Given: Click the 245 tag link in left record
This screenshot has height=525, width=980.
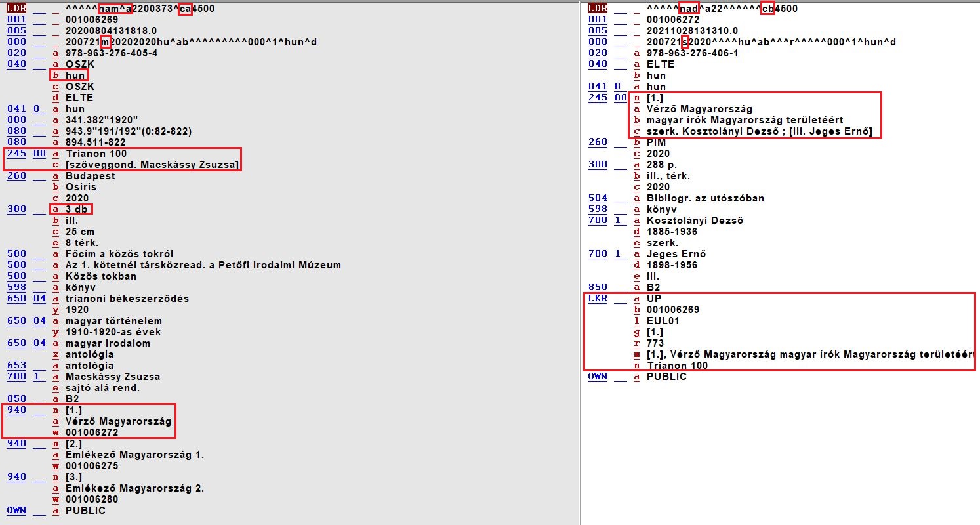Looking at the screenshot, I should tap(16, 154).
